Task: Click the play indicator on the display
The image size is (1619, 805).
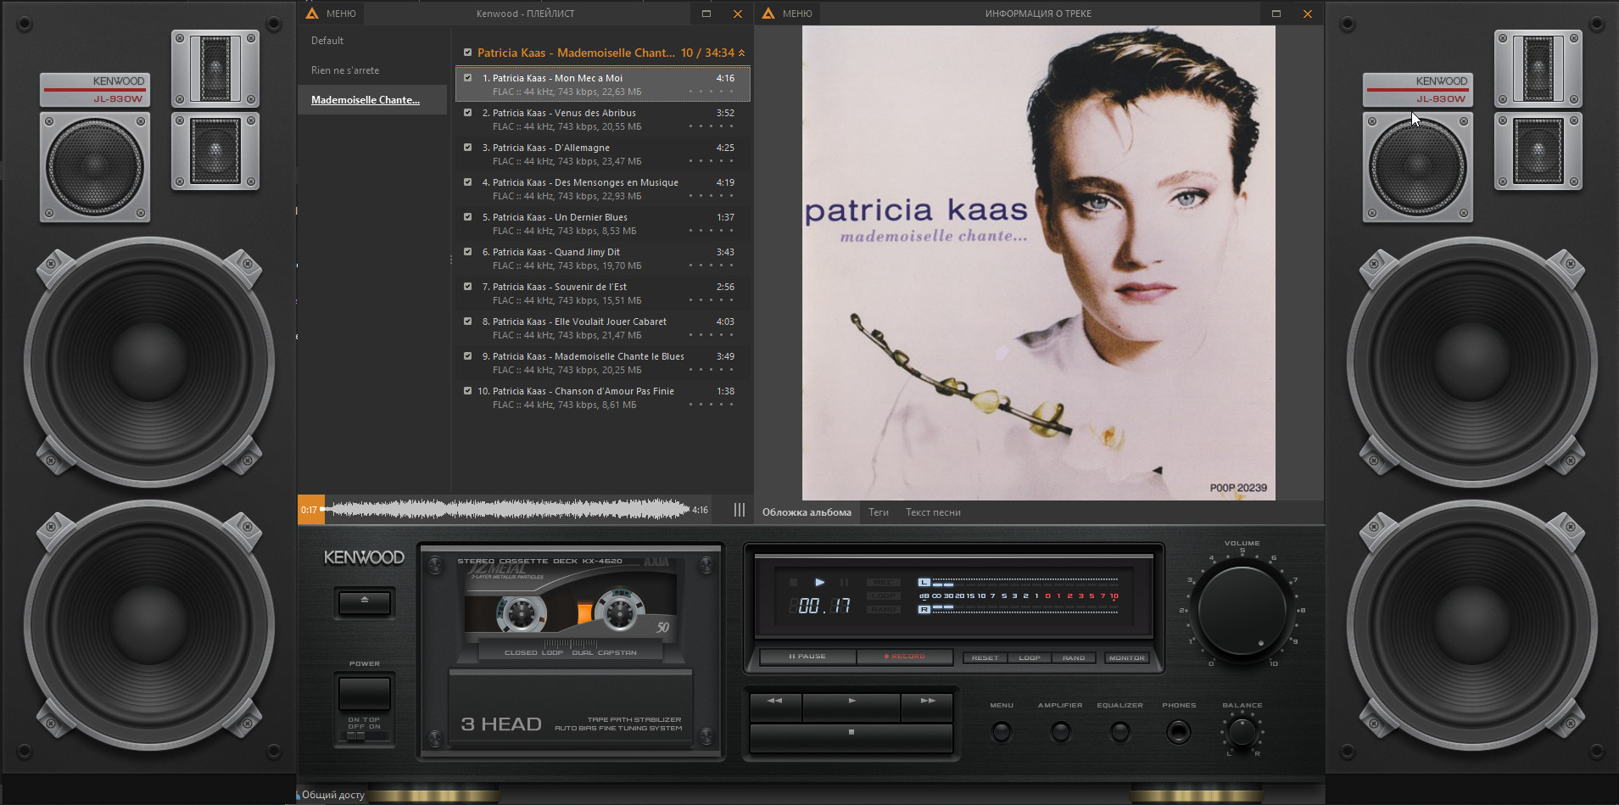Action: (819, 582)
